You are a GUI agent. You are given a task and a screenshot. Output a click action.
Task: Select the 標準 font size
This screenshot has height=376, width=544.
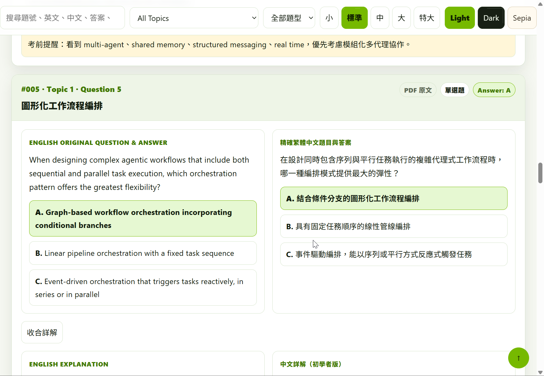coord(354,18)
